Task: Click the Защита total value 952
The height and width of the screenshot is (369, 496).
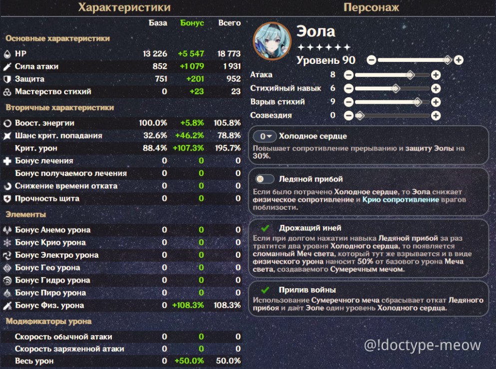Action: click(233, 79)
